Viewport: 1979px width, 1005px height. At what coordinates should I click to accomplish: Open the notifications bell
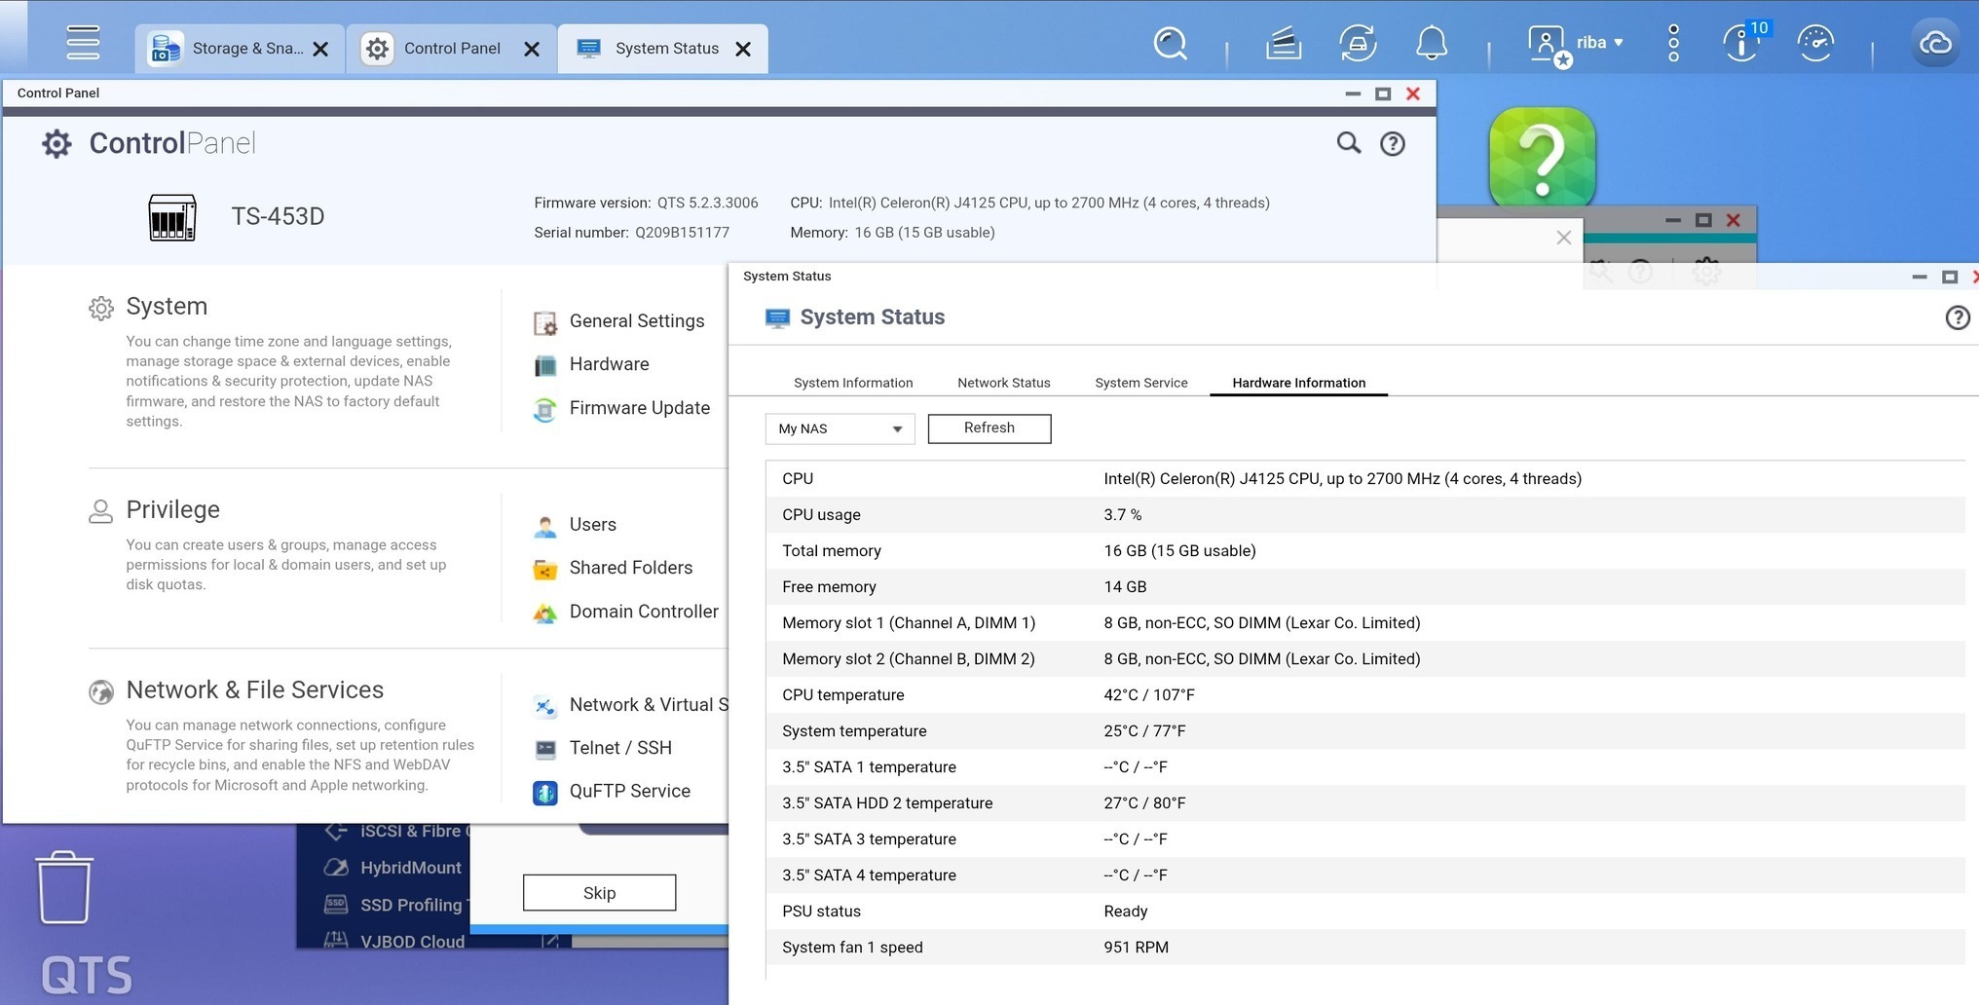point(1432,43)
